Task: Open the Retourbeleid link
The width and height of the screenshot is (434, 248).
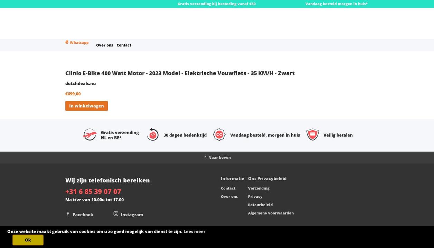Action: [260, 205]
